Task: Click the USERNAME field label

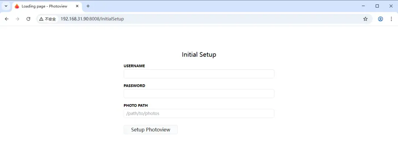Action: tap(134, 66)
